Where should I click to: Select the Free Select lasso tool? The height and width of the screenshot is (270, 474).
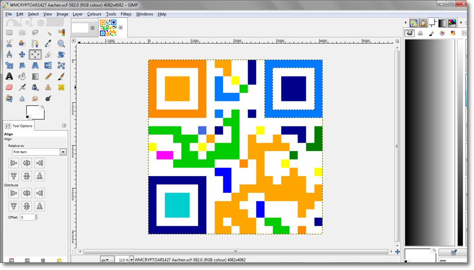[35, 32]
